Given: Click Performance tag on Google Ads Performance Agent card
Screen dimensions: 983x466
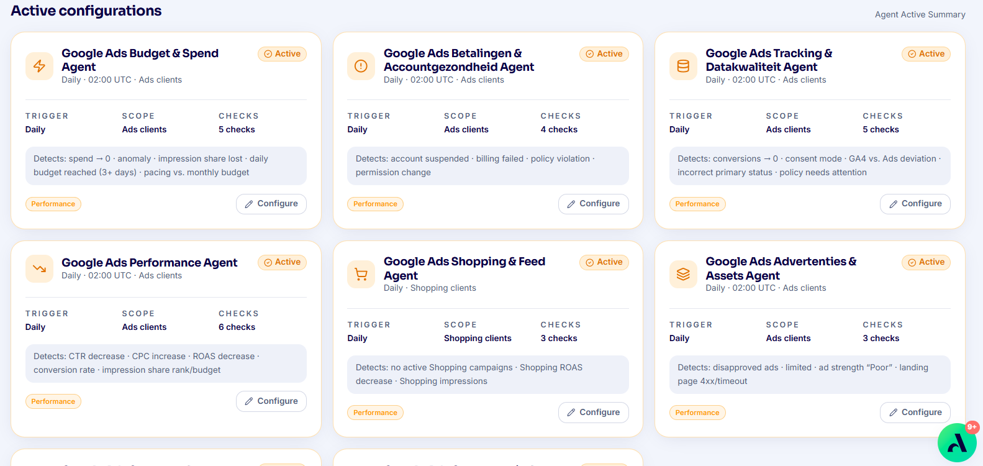Looking at the screenshot, I should coord(53,401).
